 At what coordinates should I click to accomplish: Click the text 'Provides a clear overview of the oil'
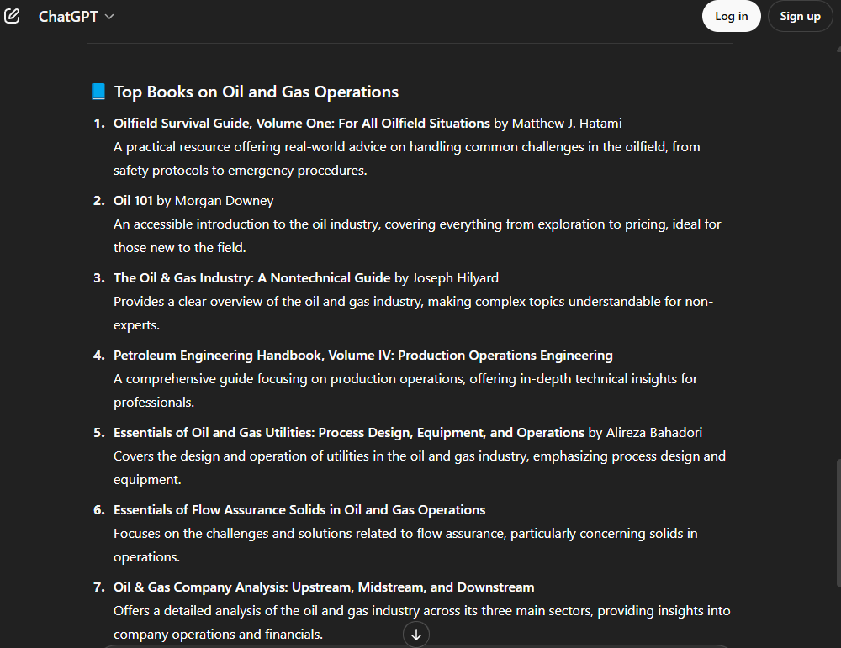tap(216, 301)
